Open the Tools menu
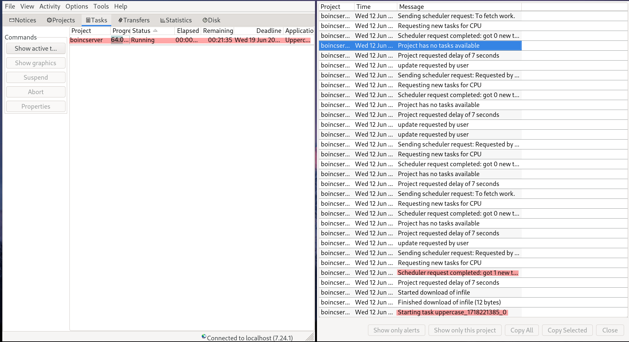Image resolution: width=629 pixels, height=342 pixels. pyautogui.click(x=101, y=6)
